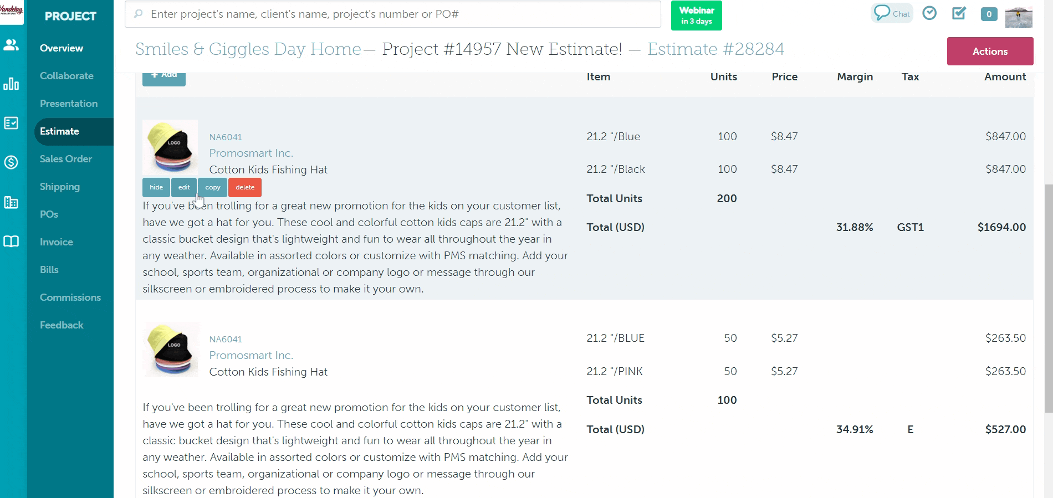Click the second NA6041 product code

(226, 339)
